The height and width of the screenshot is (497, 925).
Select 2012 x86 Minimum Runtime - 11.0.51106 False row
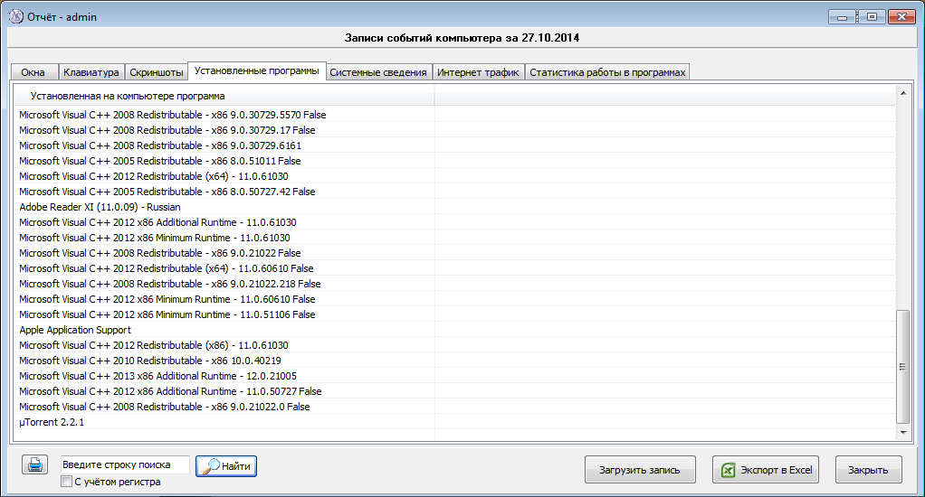point(454,314)
